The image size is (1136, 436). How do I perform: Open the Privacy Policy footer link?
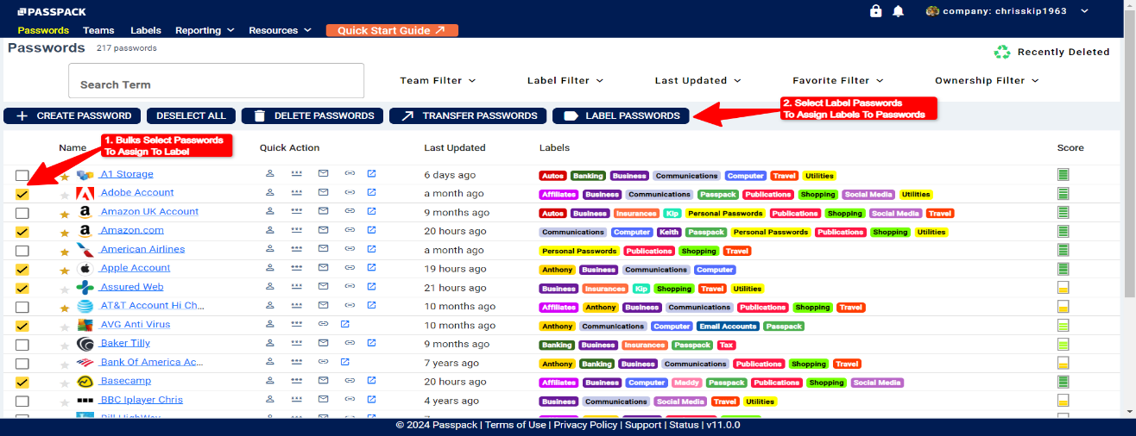click(585, 425)
